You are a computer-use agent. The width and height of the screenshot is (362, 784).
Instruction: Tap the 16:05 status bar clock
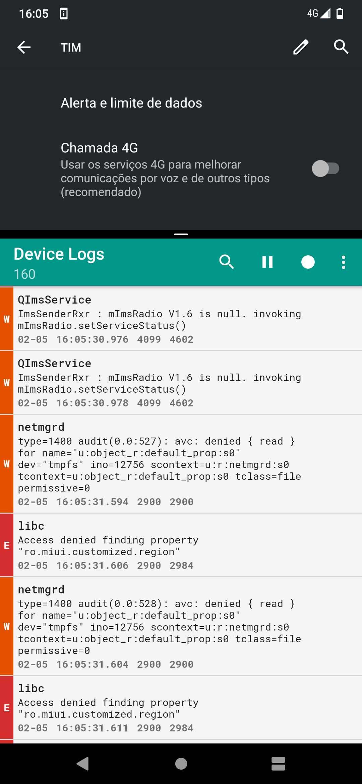[x=34, y=14]
